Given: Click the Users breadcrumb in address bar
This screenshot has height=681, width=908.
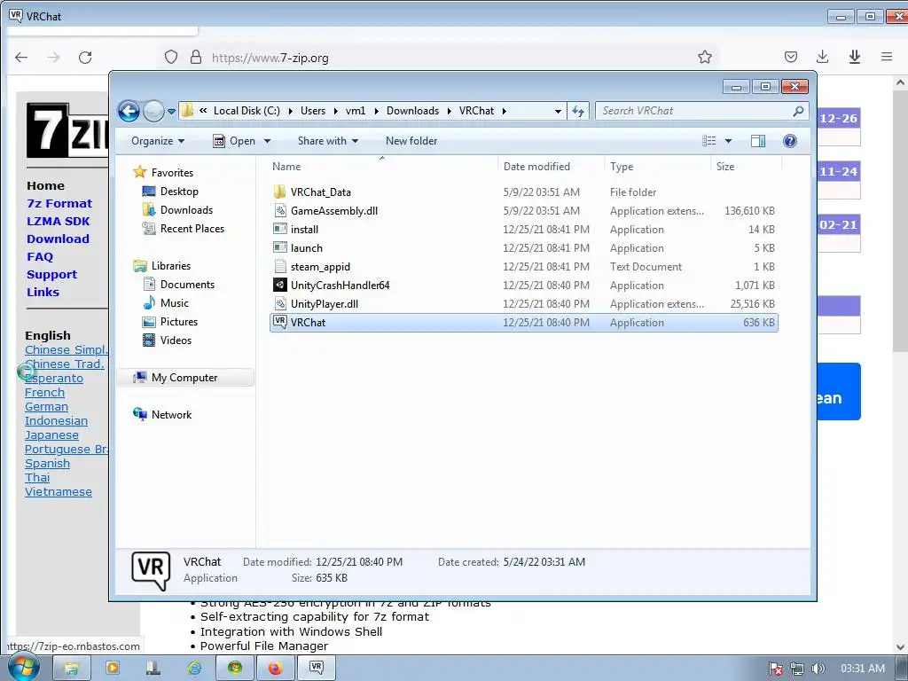Looking at the screenshot, I should click(x=313, y=111).
